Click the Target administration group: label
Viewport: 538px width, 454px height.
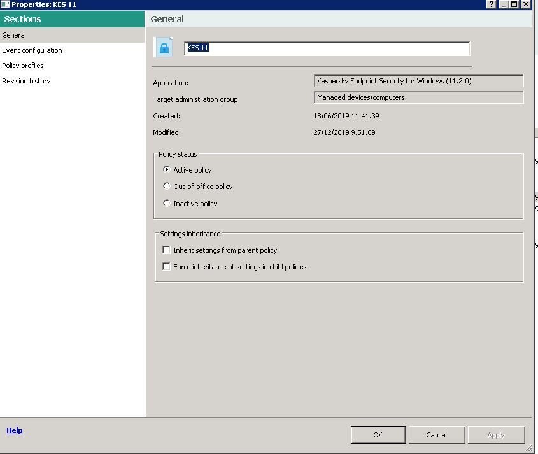click(x=197, y=99)
